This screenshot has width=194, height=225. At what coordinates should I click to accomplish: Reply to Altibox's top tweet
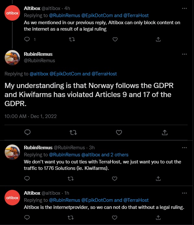pyautogui.click(x=27, y=39)
